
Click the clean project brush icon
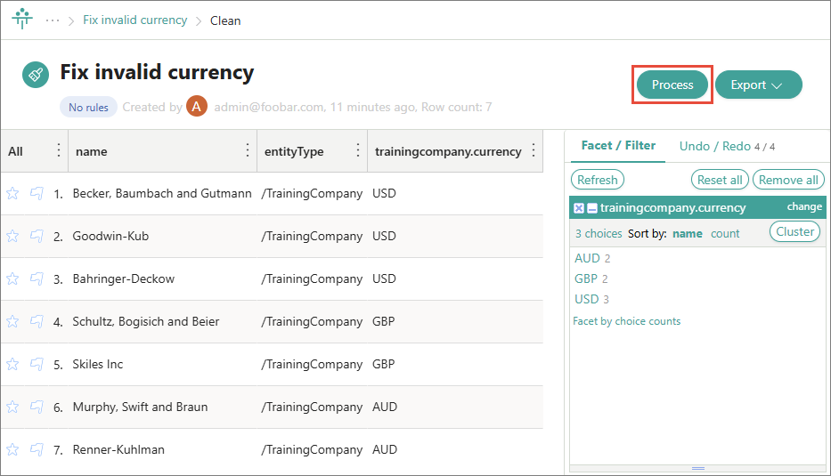tap(36, 75)
